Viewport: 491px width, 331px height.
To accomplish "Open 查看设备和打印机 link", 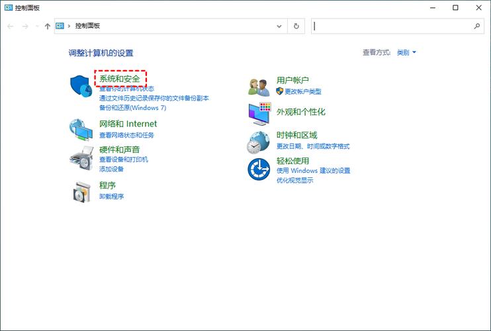I will 124,160.
